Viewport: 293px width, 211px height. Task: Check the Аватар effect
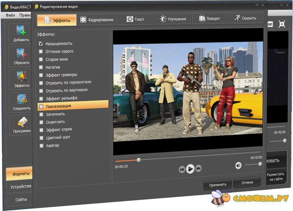point(41,146)
